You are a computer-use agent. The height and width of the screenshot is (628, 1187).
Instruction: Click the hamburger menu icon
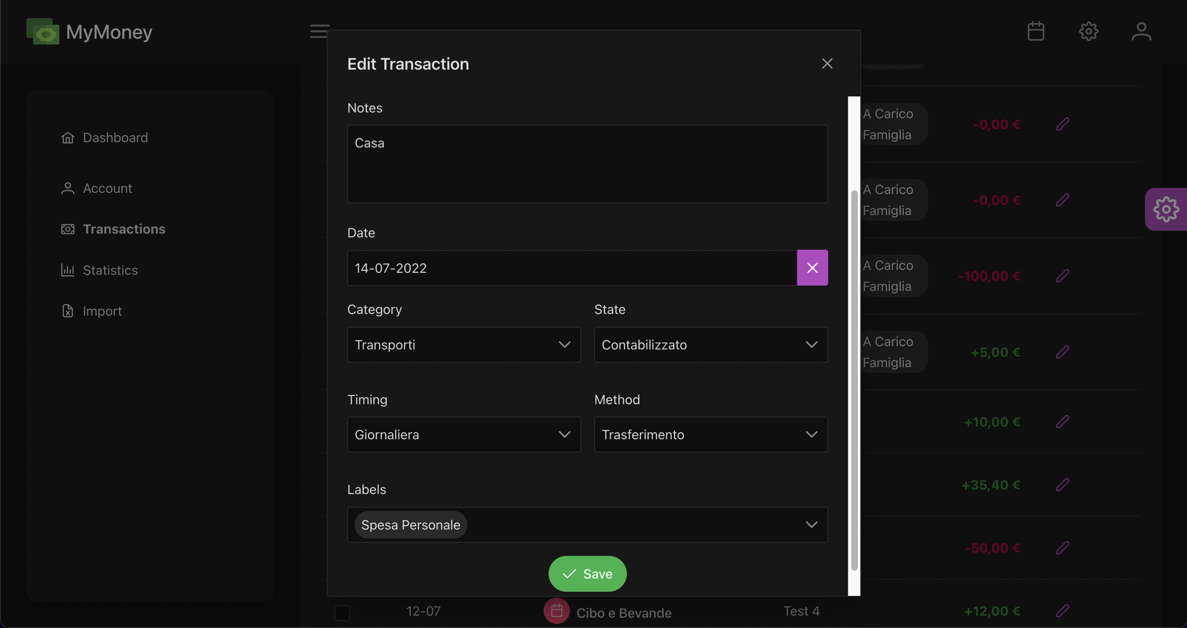[x=319, y=31]
